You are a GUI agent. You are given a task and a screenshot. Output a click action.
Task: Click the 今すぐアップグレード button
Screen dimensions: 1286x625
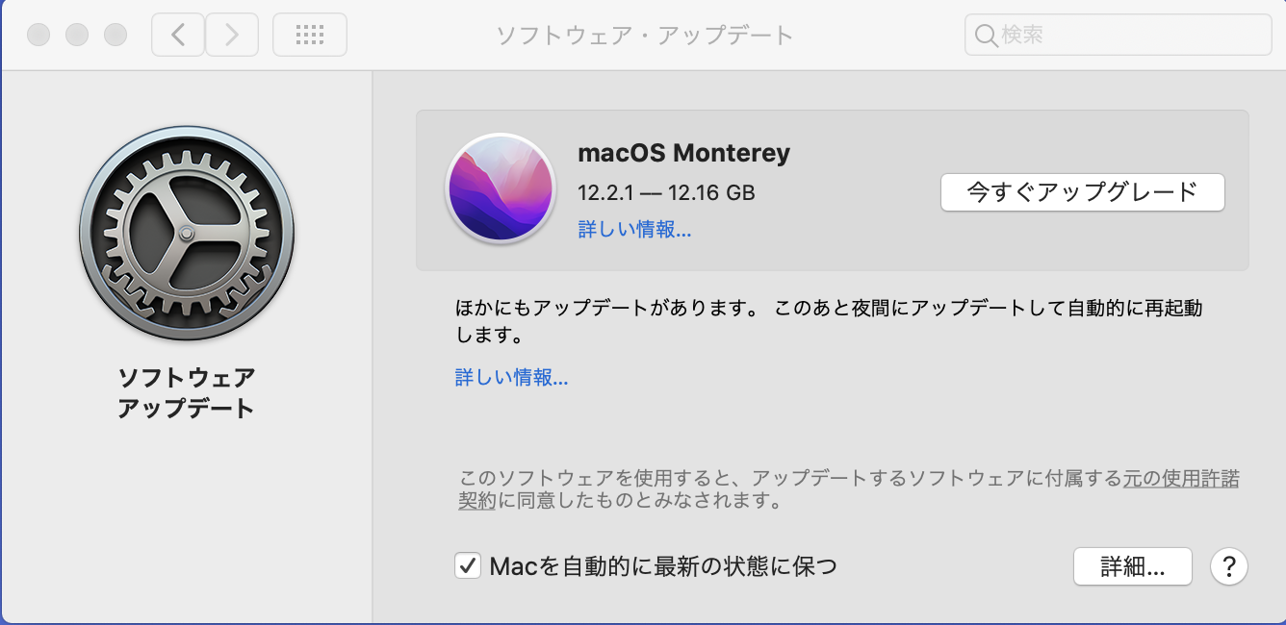tap(1082, 192)
